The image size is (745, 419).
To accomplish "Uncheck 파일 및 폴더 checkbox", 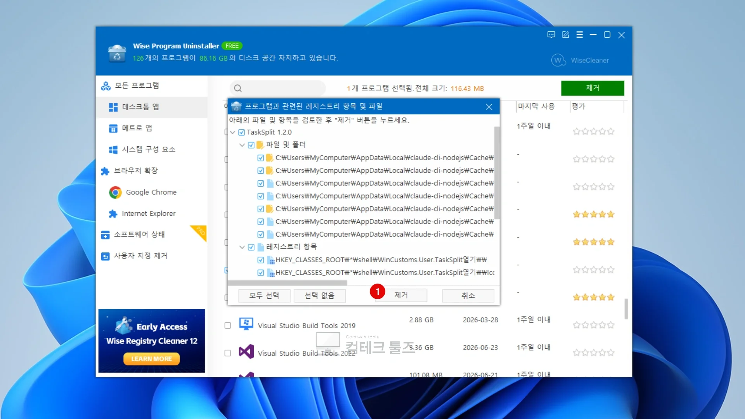I will pyautogui.click(x=251, y=145).
